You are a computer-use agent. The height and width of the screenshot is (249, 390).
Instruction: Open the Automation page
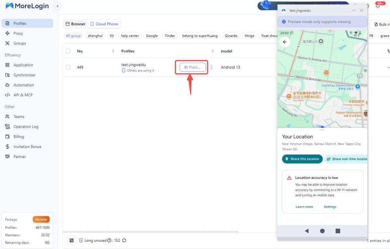click(x=27, y=85)
